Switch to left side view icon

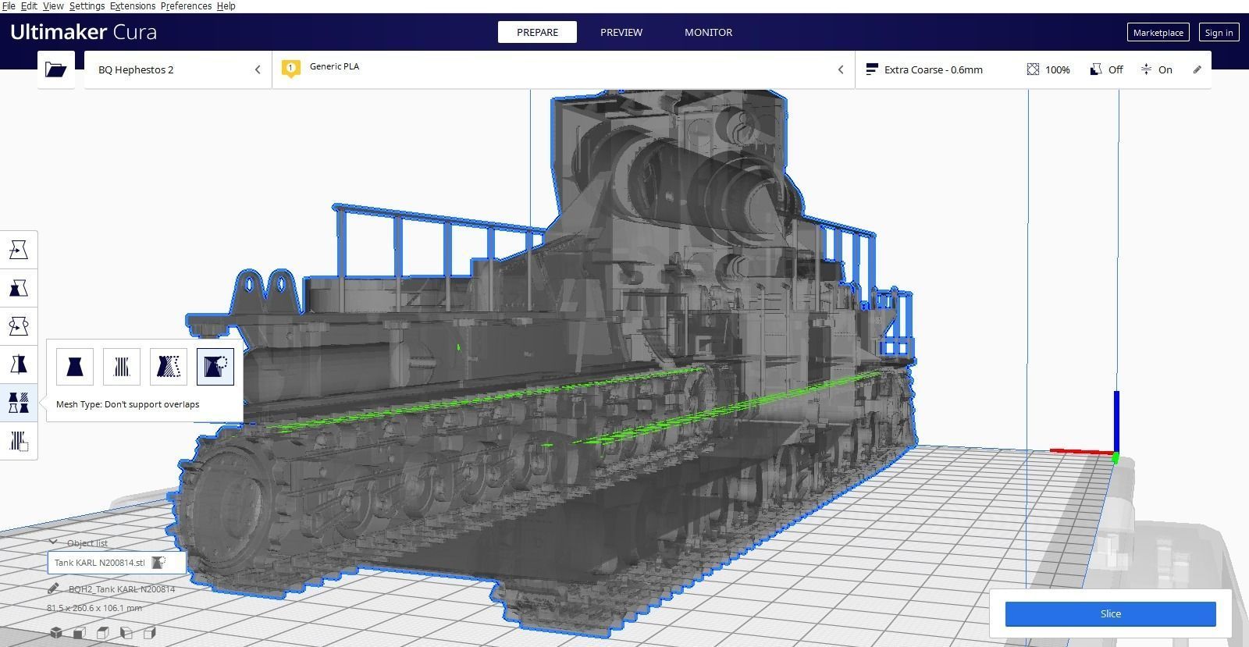126,633
